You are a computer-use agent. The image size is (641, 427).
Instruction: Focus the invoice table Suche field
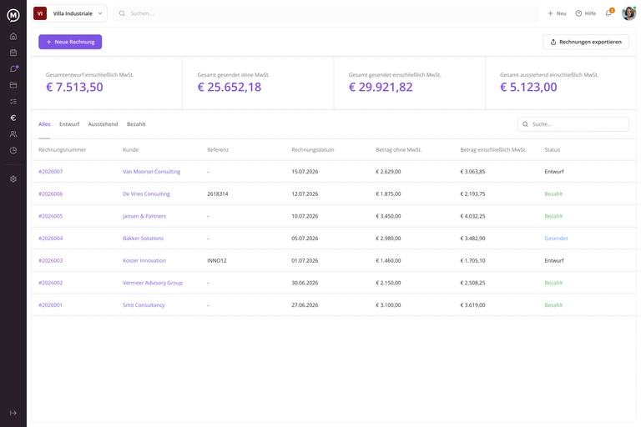coord(573,124)
